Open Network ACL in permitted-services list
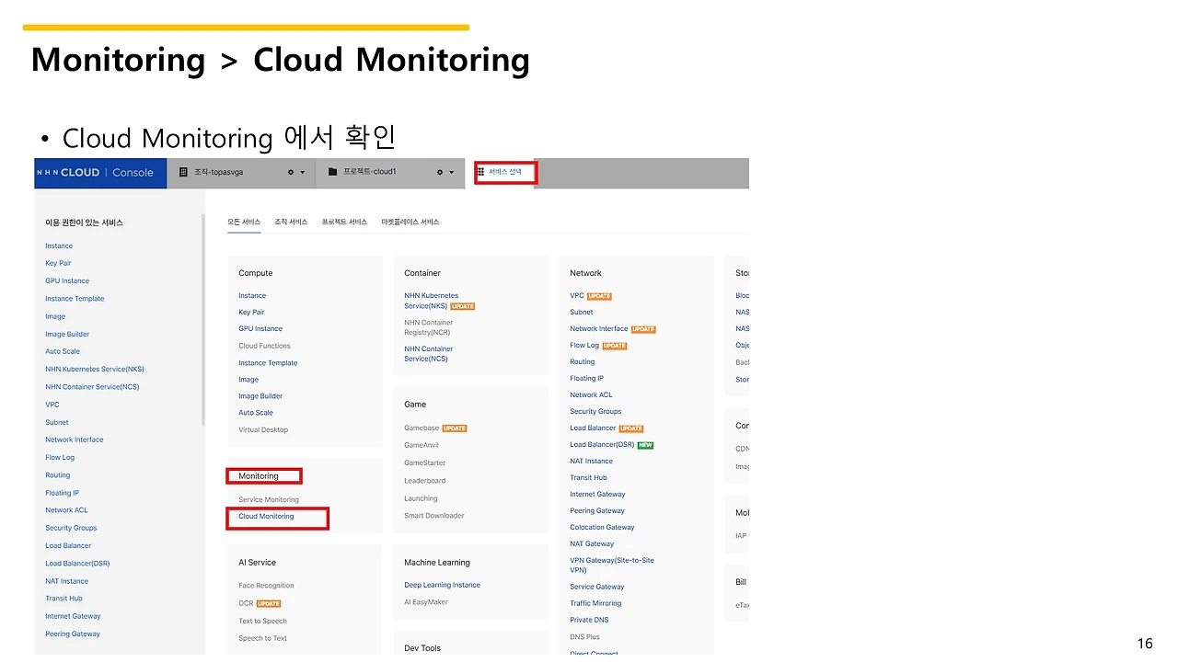The width and height of the screenshot is (1178, 662). pyautogui.click(x=66, y=510)
